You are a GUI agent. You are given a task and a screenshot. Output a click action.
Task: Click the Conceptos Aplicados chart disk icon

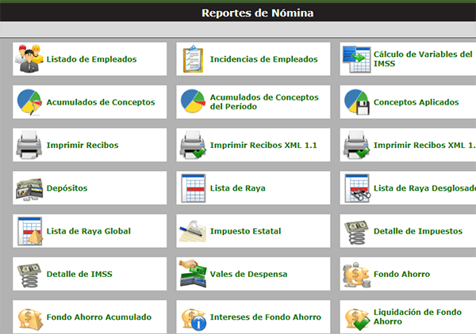click(x=357, y=102)
